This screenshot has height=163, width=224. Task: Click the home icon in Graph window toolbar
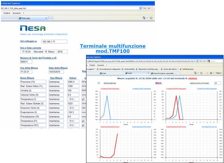(195, 73)
